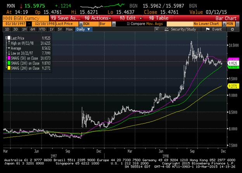
Task: Select the YTD time range tab
Action: pos(45,29)
